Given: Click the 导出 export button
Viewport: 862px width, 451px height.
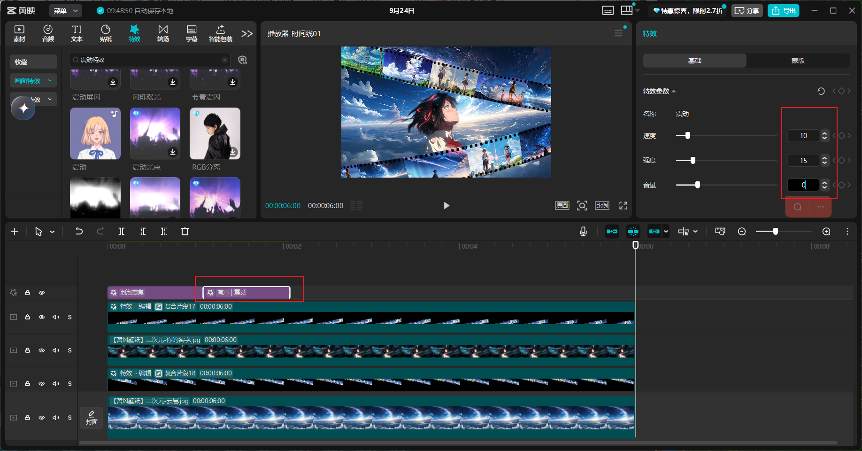Looking at the screenshot, I should 784,10.
